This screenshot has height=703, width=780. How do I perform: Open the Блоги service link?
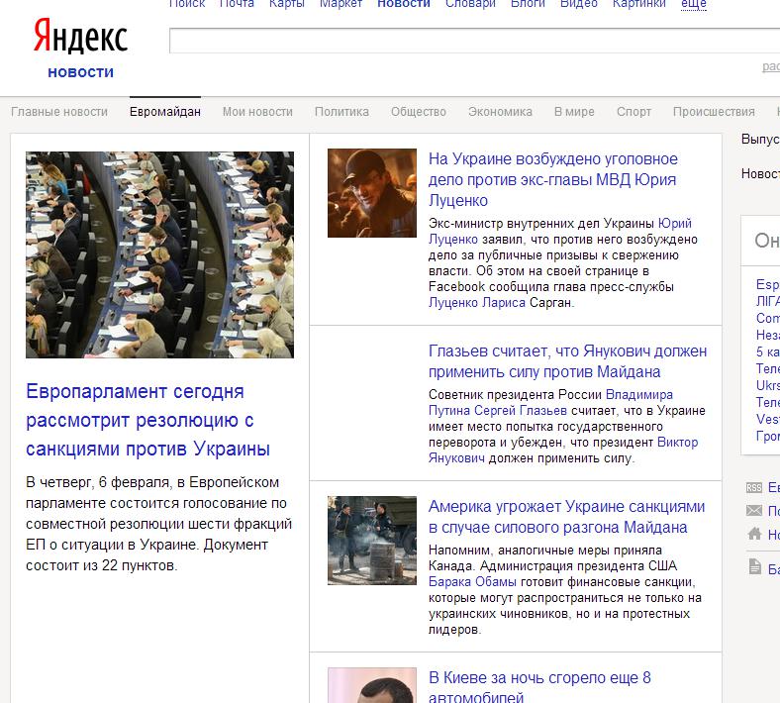528,4
